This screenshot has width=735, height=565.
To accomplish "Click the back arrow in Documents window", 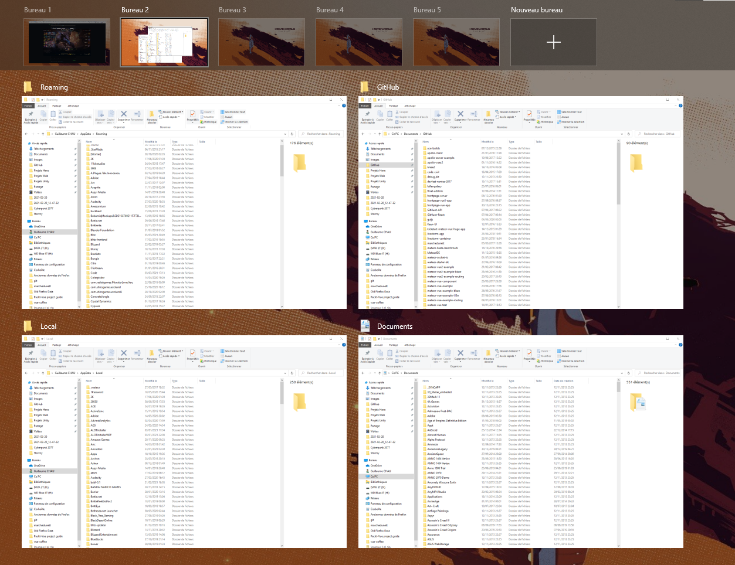I will click(x=363, y=373).
